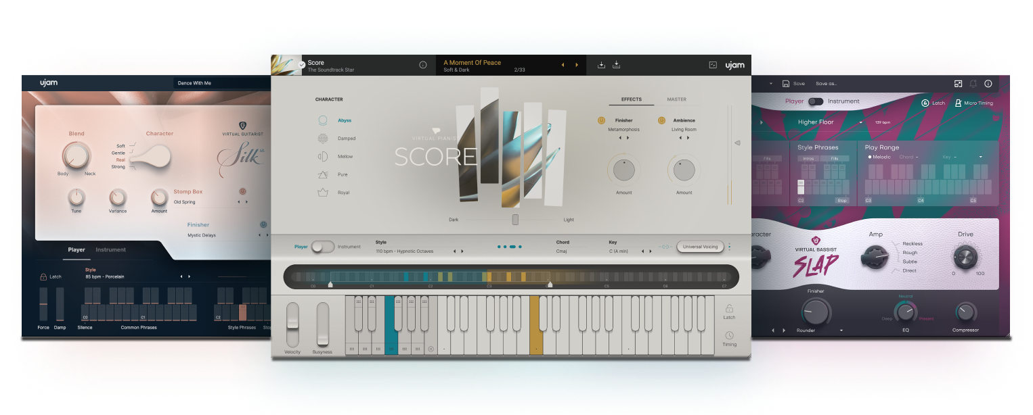1033x415 pixels.
Task: Open the Dance With Me preset field in Silk
Action: click(x=221, y=83)
